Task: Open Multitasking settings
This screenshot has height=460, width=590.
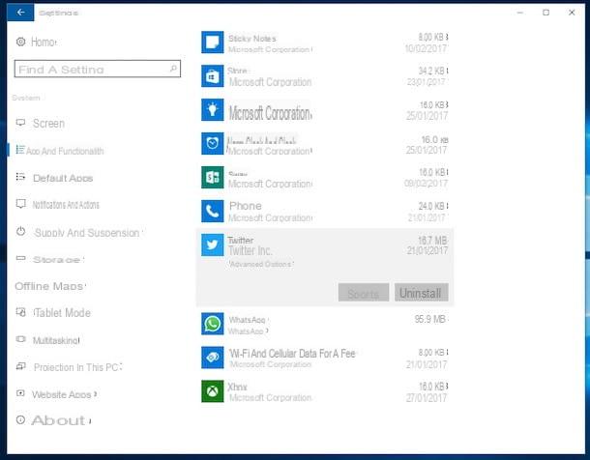Action: pyautogui.click(x=56, y=340)
